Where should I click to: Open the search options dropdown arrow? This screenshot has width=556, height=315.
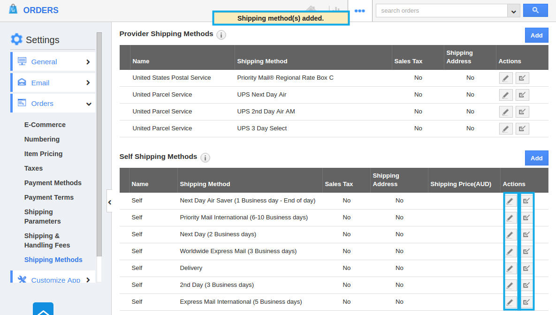513,11
